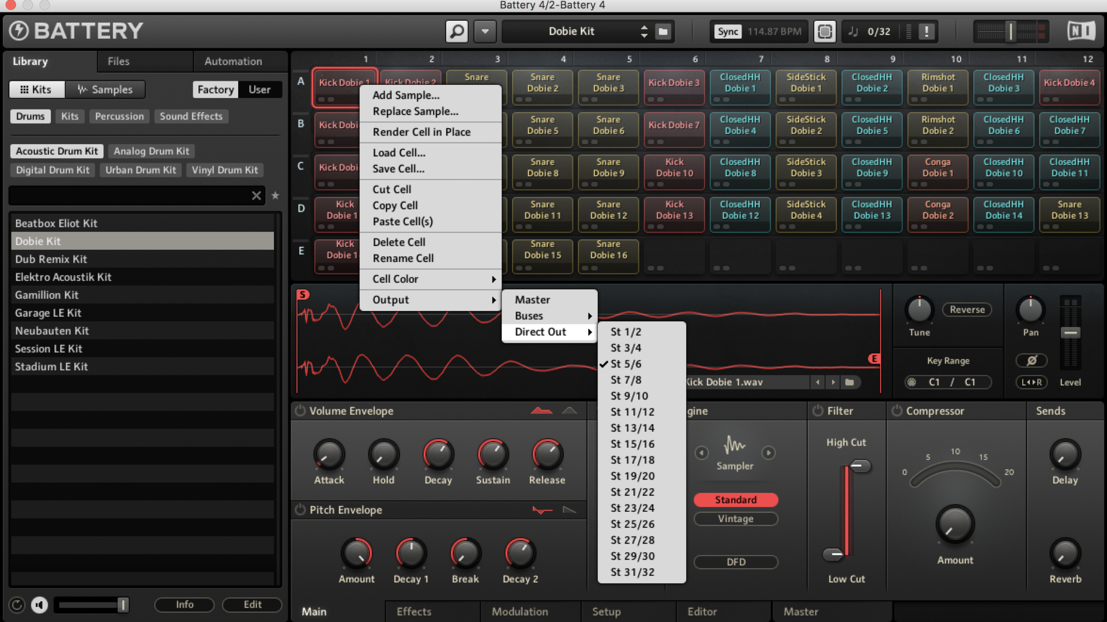
Task: Enable the Compressor power switch
Action: 897,411
